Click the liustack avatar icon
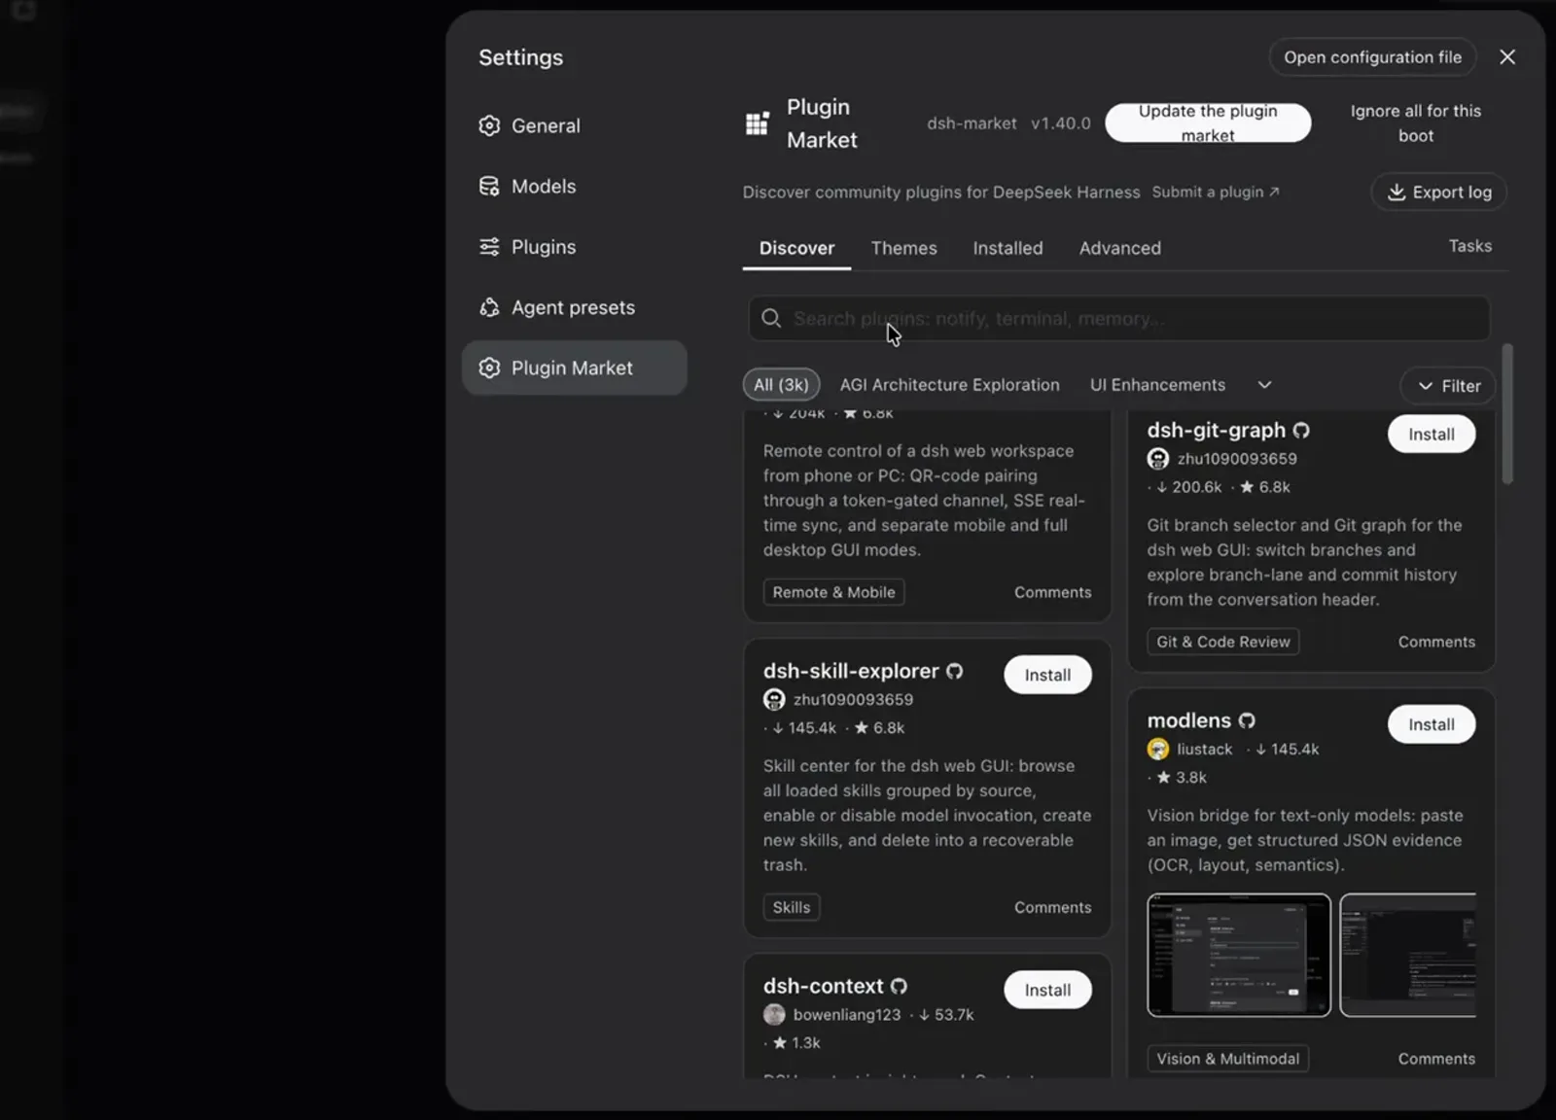 [x=1157, y=749]
